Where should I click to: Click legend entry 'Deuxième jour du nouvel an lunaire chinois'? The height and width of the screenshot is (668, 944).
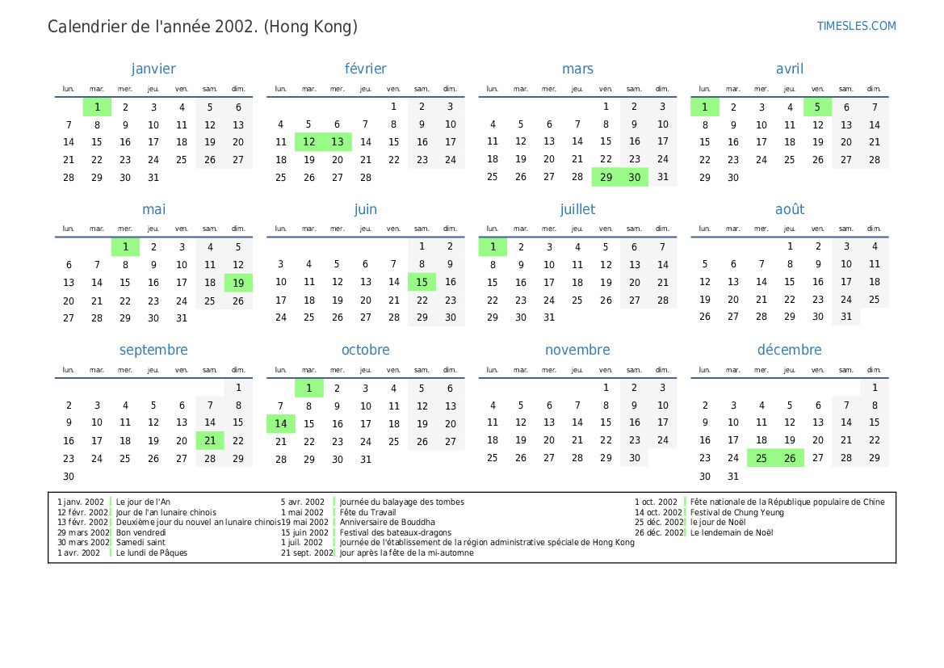(198, 523)
